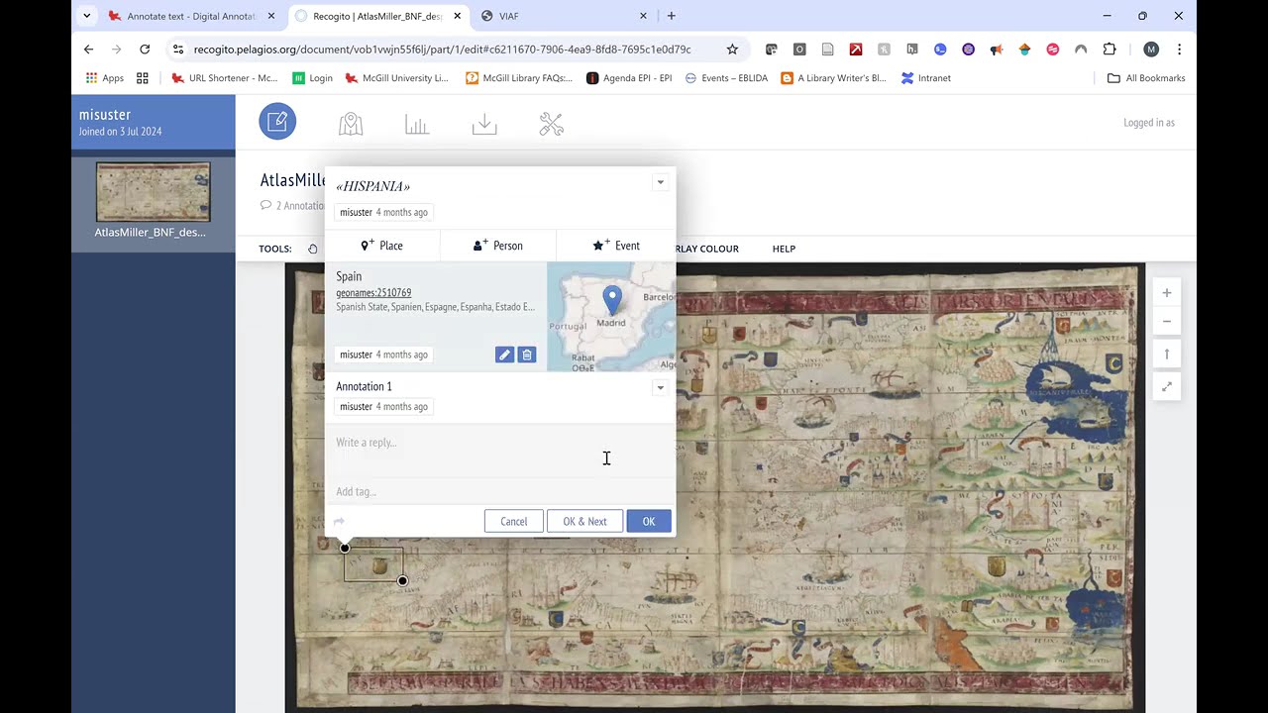This screenshot has width=1268, height=713.
Task: Click the megaphone extension icon
Action: click(997, 50)
